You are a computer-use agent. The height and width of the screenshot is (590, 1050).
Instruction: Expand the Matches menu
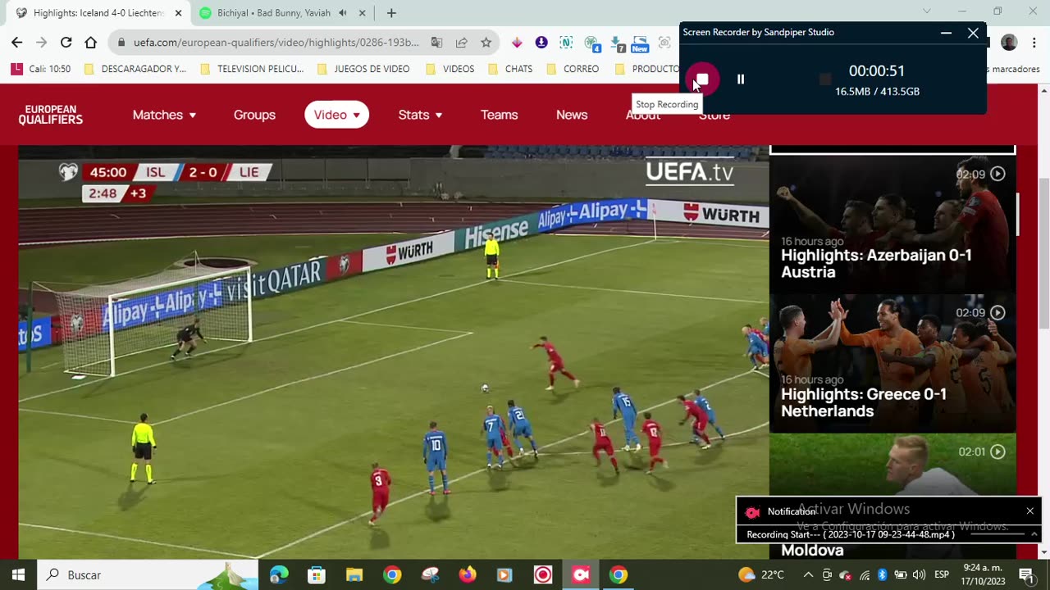point(164,115)
